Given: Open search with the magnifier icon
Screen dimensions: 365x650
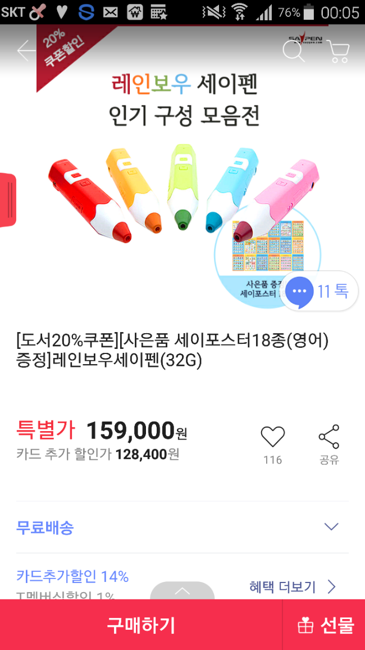Looking at the screenshot, I should (x=293, y=51).
